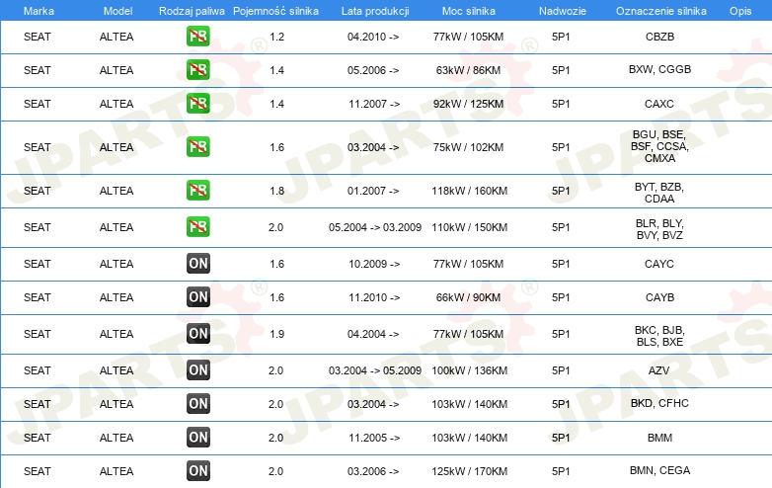This screenshot has width=772, height=488.
Task: Click the 118kW / 160KM power cell
Action: (469, 191)
